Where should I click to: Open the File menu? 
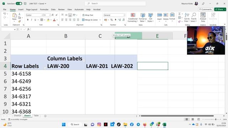[5, 10]
